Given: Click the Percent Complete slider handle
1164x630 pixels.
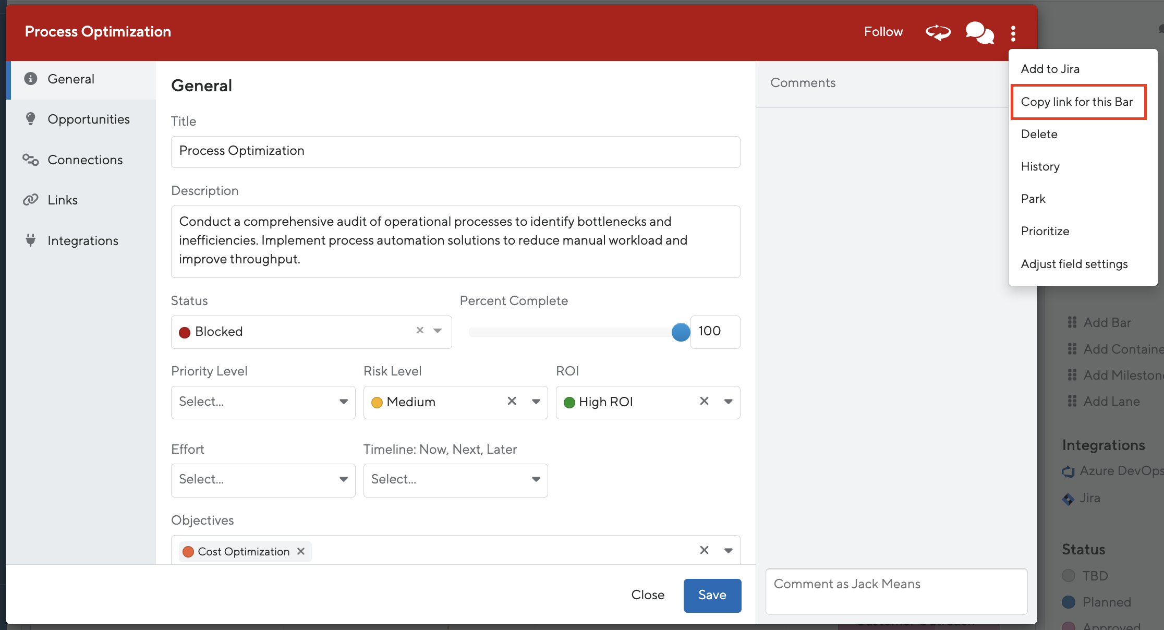Looking at the screenshot, I should click(681, 332).
